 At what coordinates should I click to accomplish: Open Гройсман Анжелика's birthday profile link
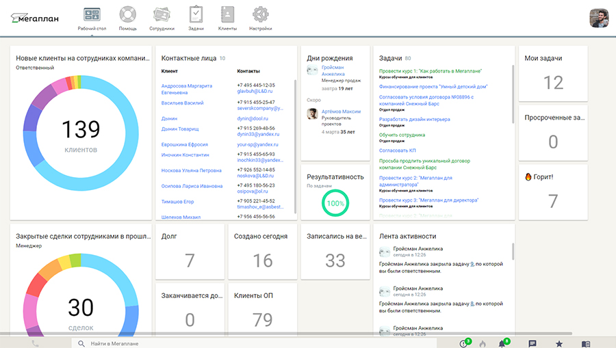coord(333,70)
